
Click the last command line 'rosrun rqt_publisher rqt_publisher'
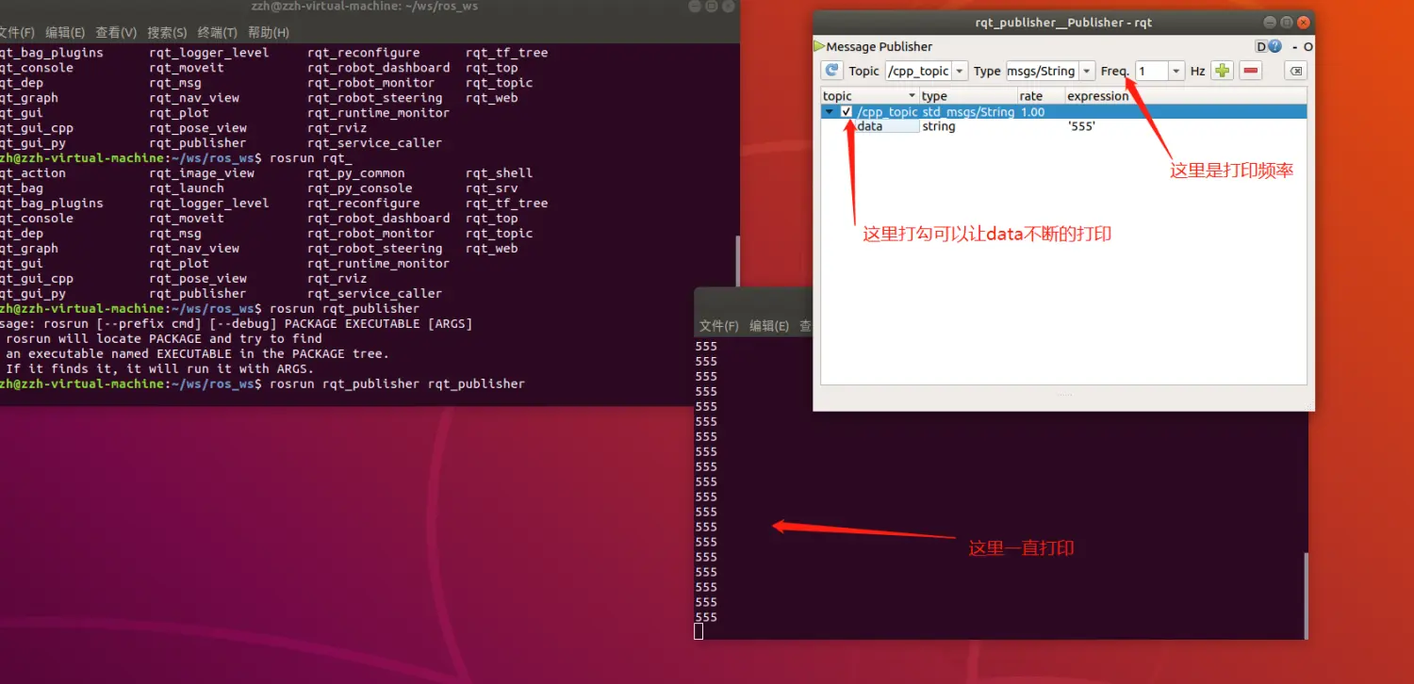point(397,384)
